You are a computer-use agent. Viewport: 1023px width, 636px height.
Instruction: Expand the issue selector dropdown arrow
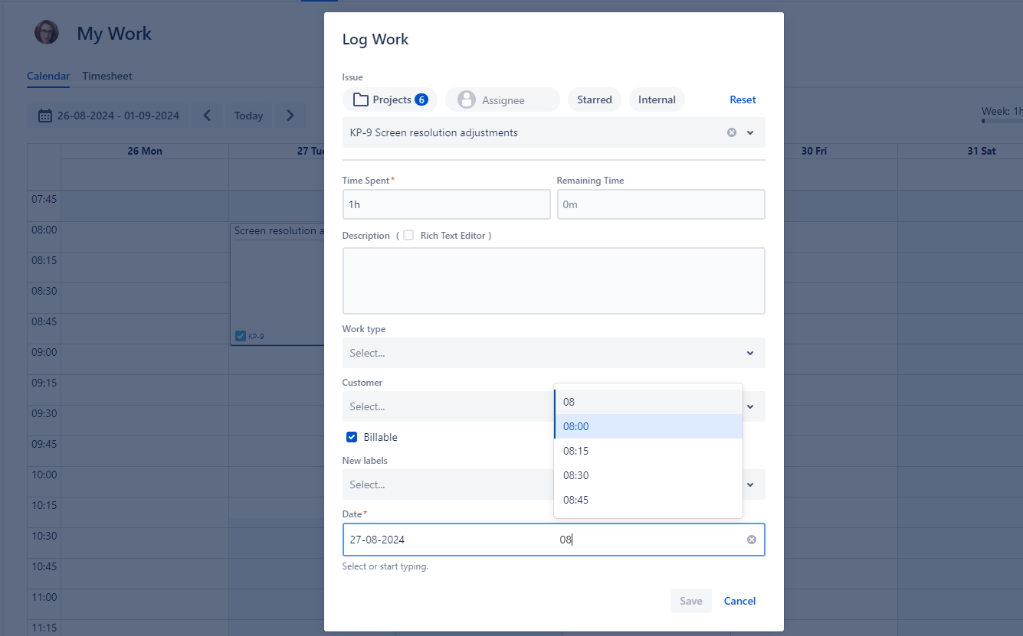pos(750,132)
